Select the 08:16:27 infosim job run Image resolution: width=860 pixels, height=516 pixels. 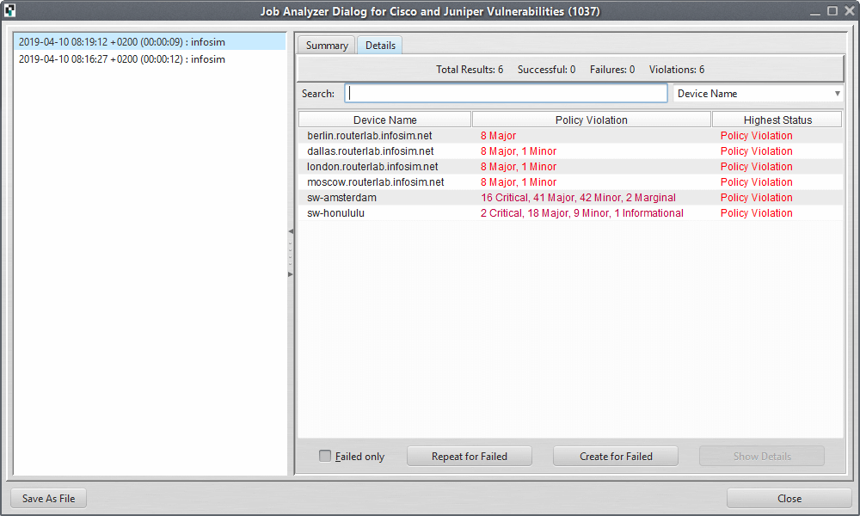click(150, 59)
